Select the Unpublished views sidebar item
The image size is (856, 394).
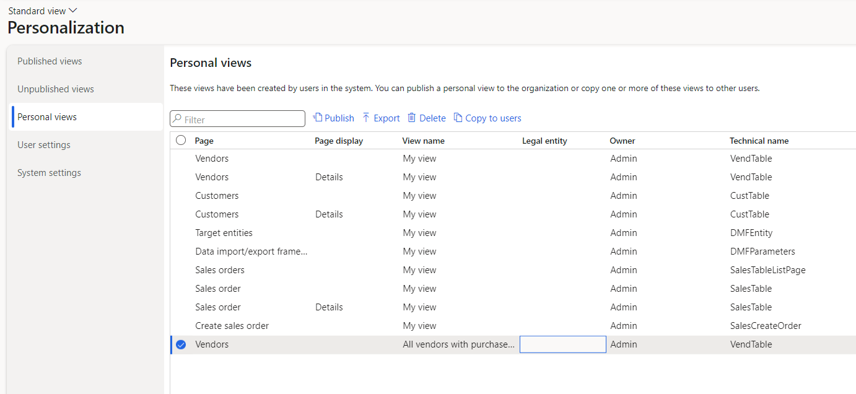pyautogui.click(x=55, y=89)
